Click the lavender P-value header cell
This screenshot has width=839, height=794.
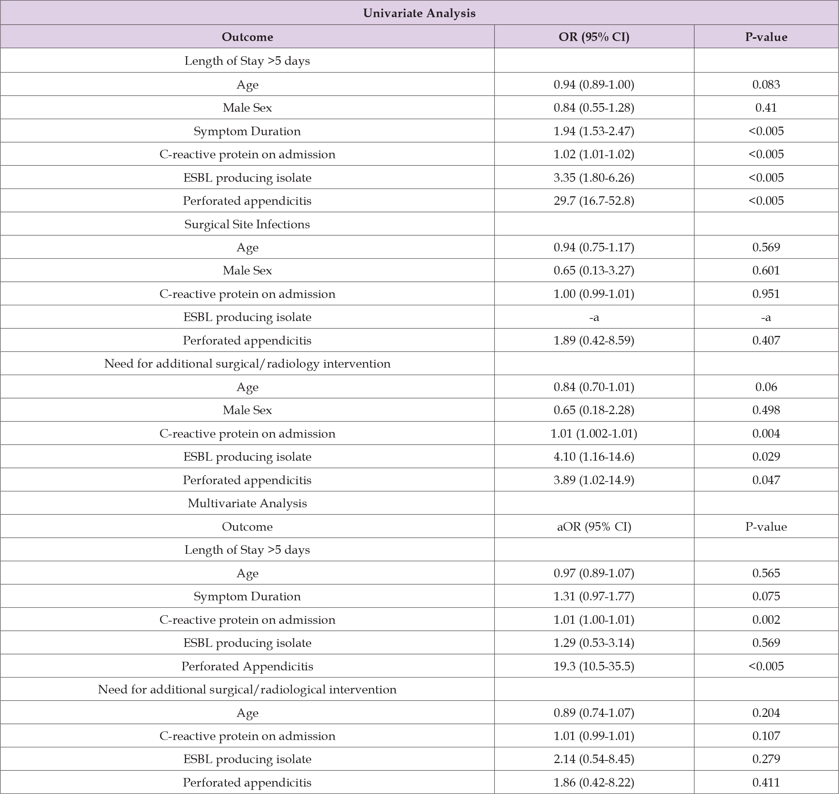click(x=766, y=37)
